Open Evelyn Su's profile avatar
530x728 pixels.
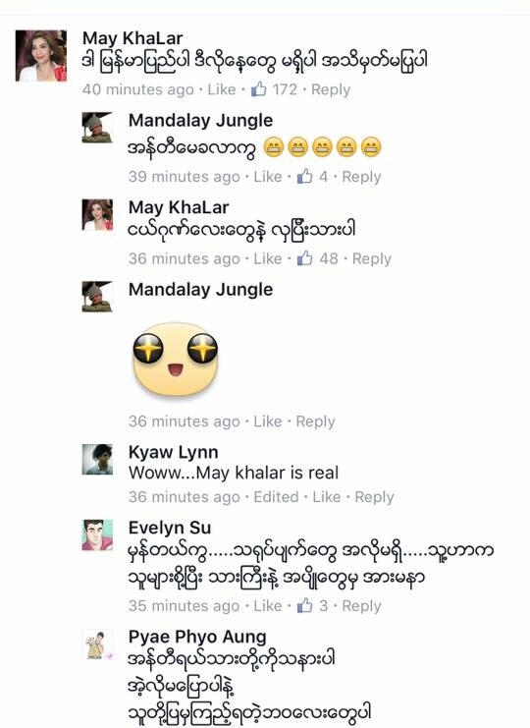97,534
